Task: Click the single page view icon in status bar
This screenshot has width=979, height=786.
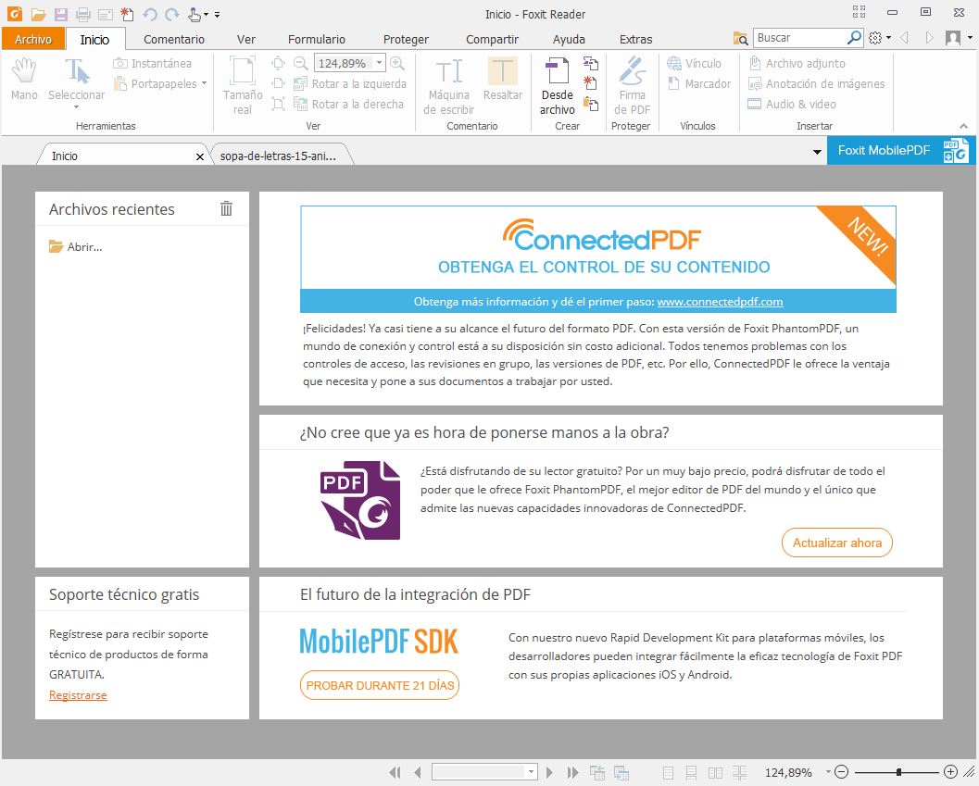Action: 668,773
